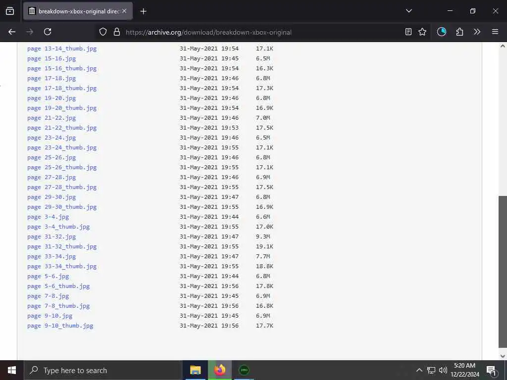
Task: Open page 25-26.jpg file
Action: 51,157
